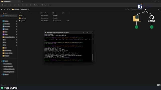Image resolution: width=161 pixels, height=90 pixels.
Task: Click the Copy icon in toolbar
Action: (15, 5)
